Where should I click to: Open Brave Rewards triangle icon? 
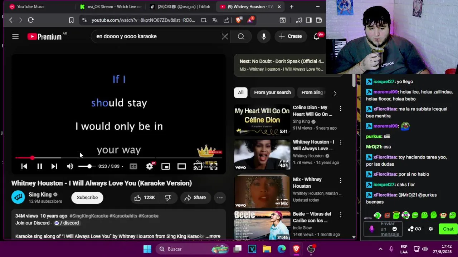pos(250,20)
